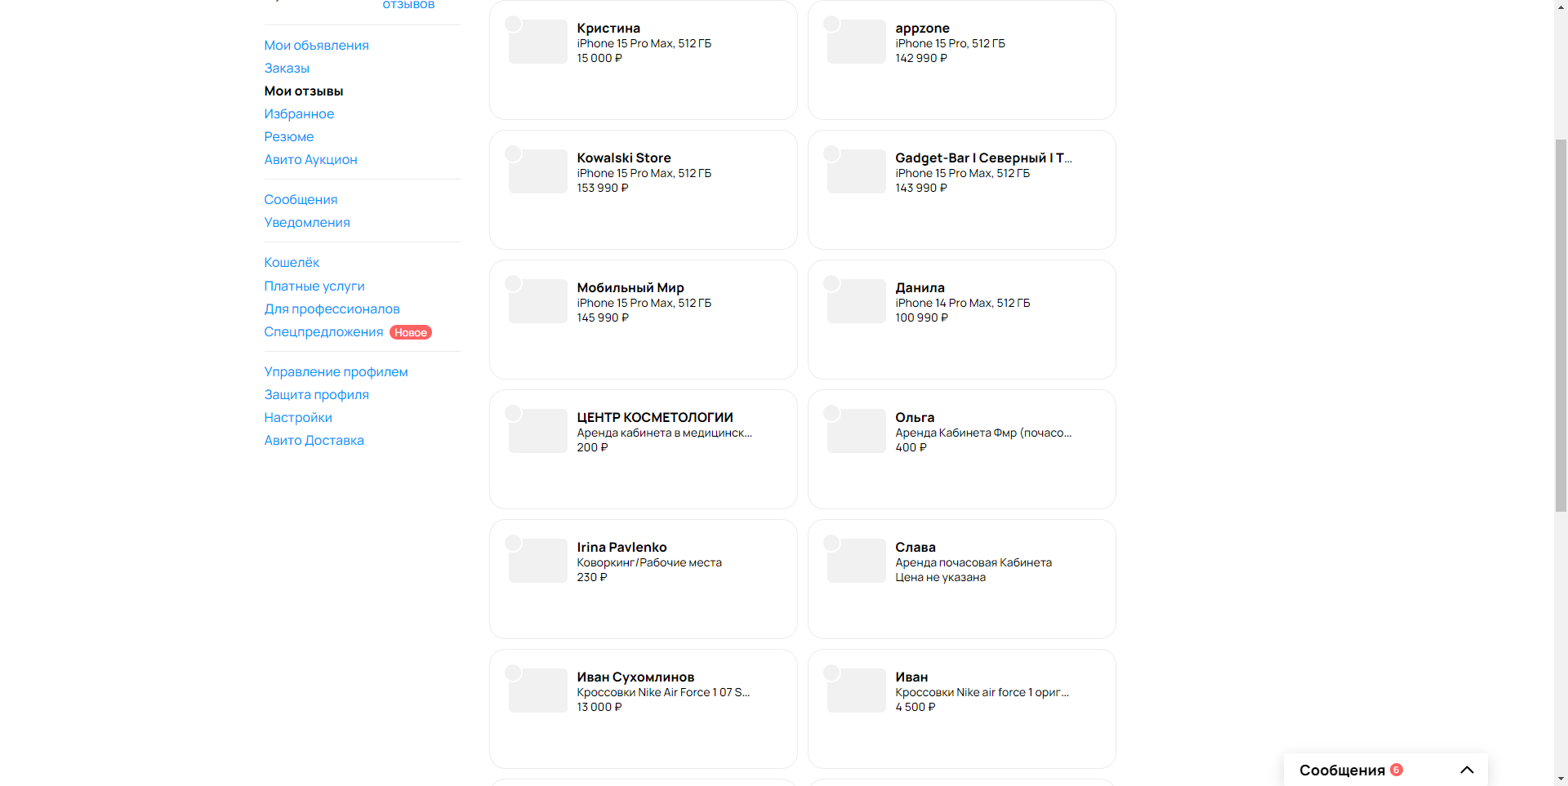Click the unread count badge '6'
The image size is (1568, 786).
(1396, 770)
